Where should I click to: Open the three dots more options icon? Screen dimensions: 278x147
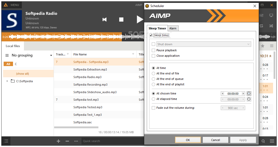[x=76, y=141]
